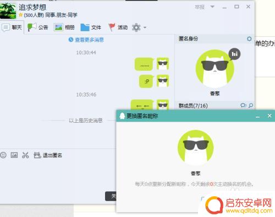Click the 以上是历史消息 divider text
This screenshot has width=275, height=217.
pos(86,121)
